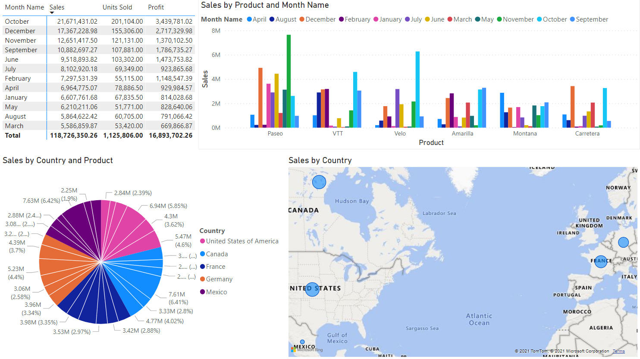Click the August month cell
640x359 pixels.
[x=16, y=117]
